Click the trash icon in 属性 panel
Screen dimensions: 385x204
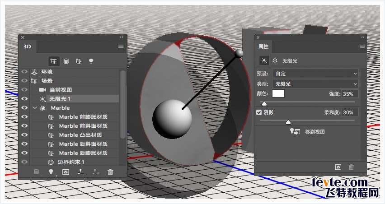click(x=351, y=167)
